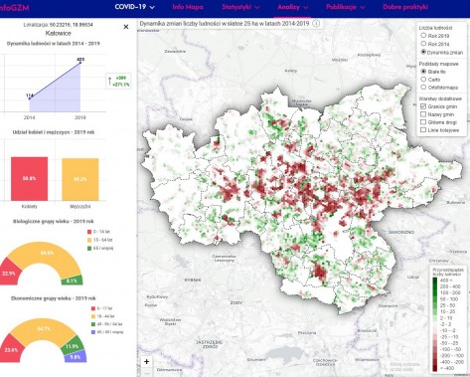Select the Dynamika zmian radio option
The width and height of the screenshot is (470, 377).
point(423,52)
